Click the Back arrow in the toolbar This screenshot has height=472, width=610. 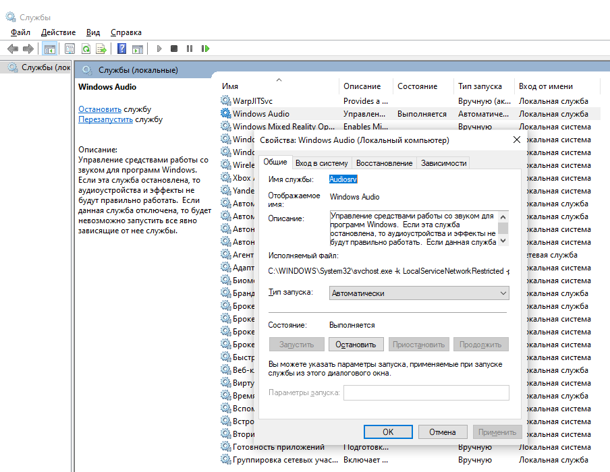(x=13, y=49)
